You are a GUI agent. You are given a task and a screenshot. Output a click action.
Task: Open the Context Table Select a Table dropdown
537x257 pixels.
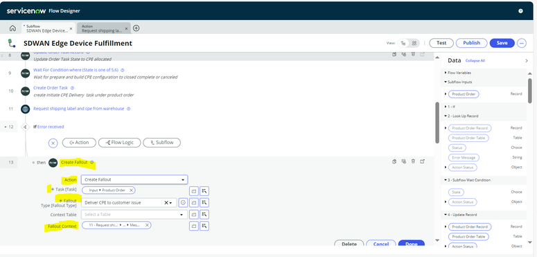click(x=134, y=215)
